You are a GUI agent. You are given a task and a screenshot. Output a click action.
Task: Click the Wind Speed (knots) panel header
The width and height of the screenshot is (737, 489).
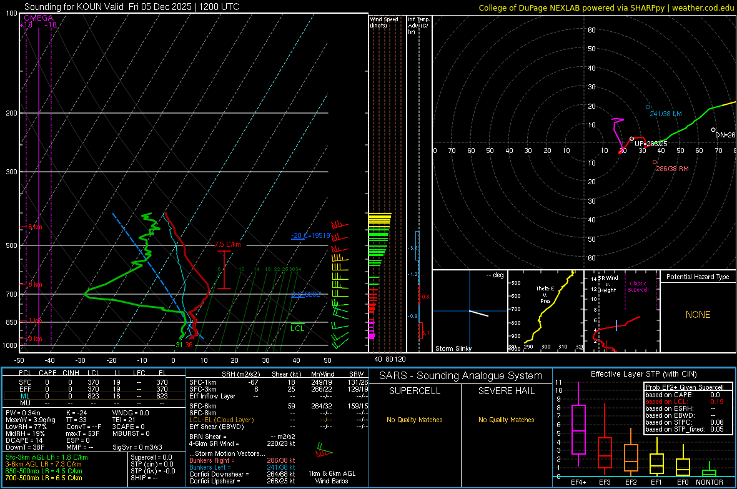(x=384, y=22)
